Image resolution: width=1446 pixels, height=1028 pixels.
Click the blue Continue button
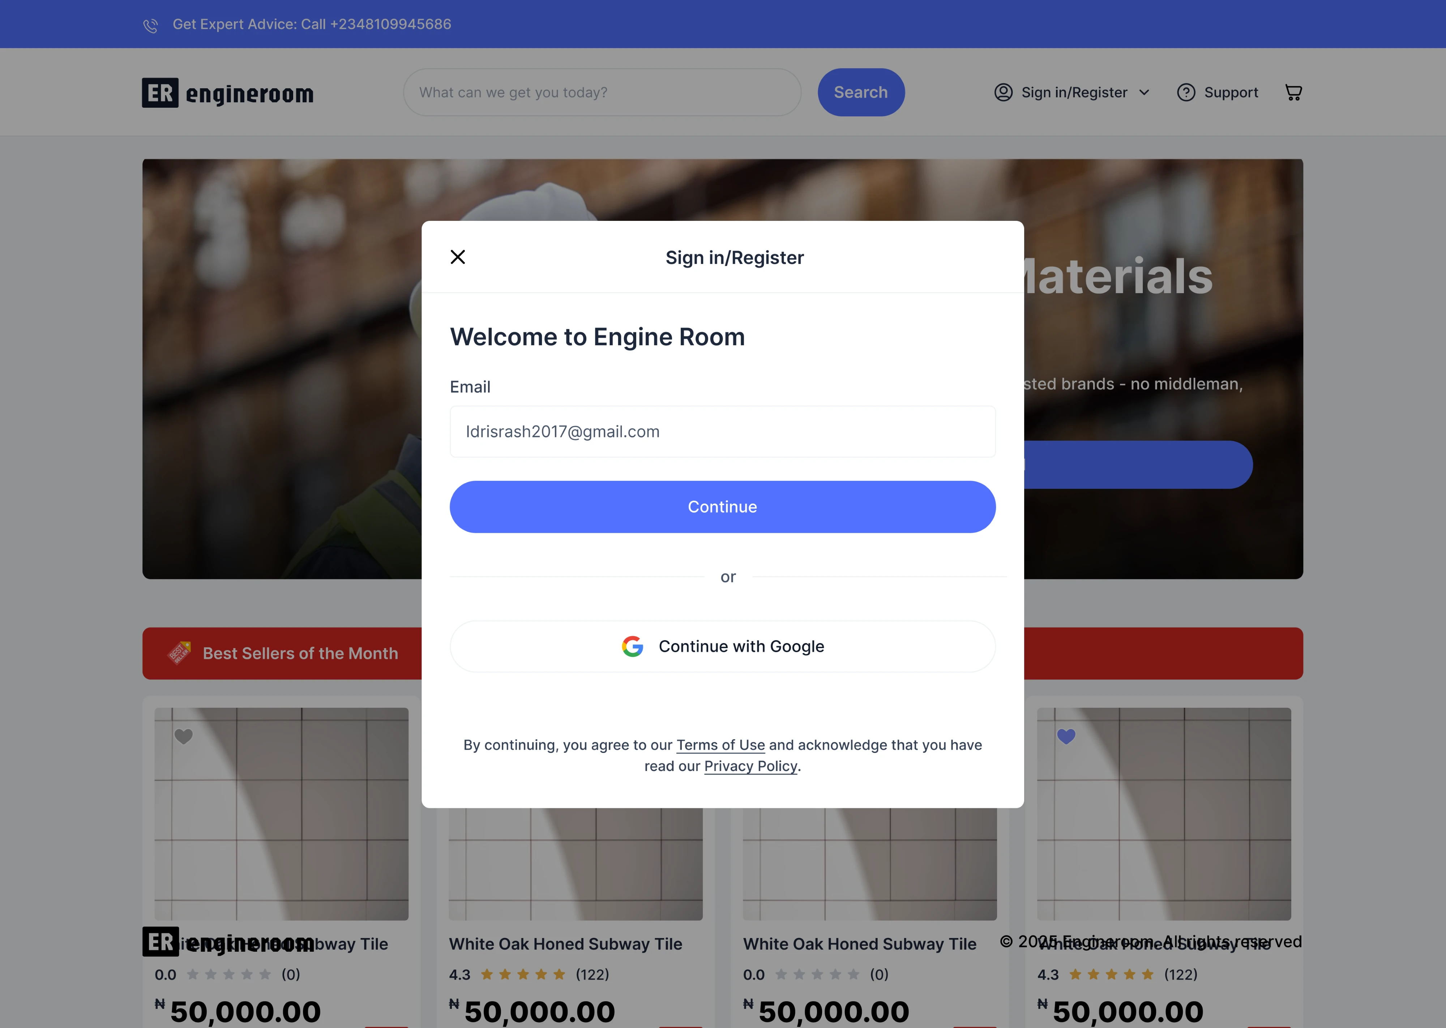click(x=722, y=507)
